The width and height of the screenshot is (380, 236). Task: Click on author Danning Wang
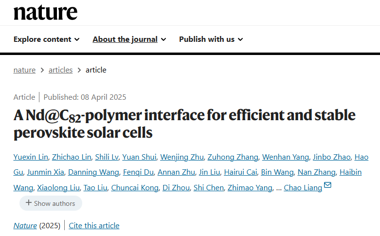tap(93, 172)
